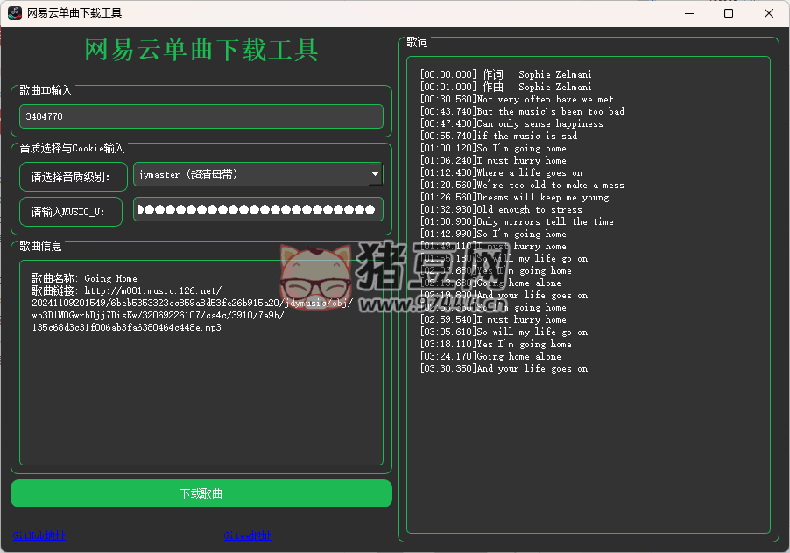Open the GitHub地址 link
Image resolution: width=790 pixels, height=553 pixels.
tap(39, 535)
